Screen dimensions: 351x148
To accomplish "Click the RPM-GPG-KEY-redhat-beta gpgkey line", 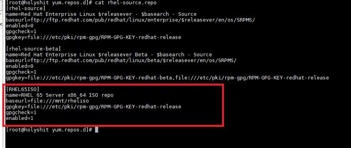I will pos(167,78).
